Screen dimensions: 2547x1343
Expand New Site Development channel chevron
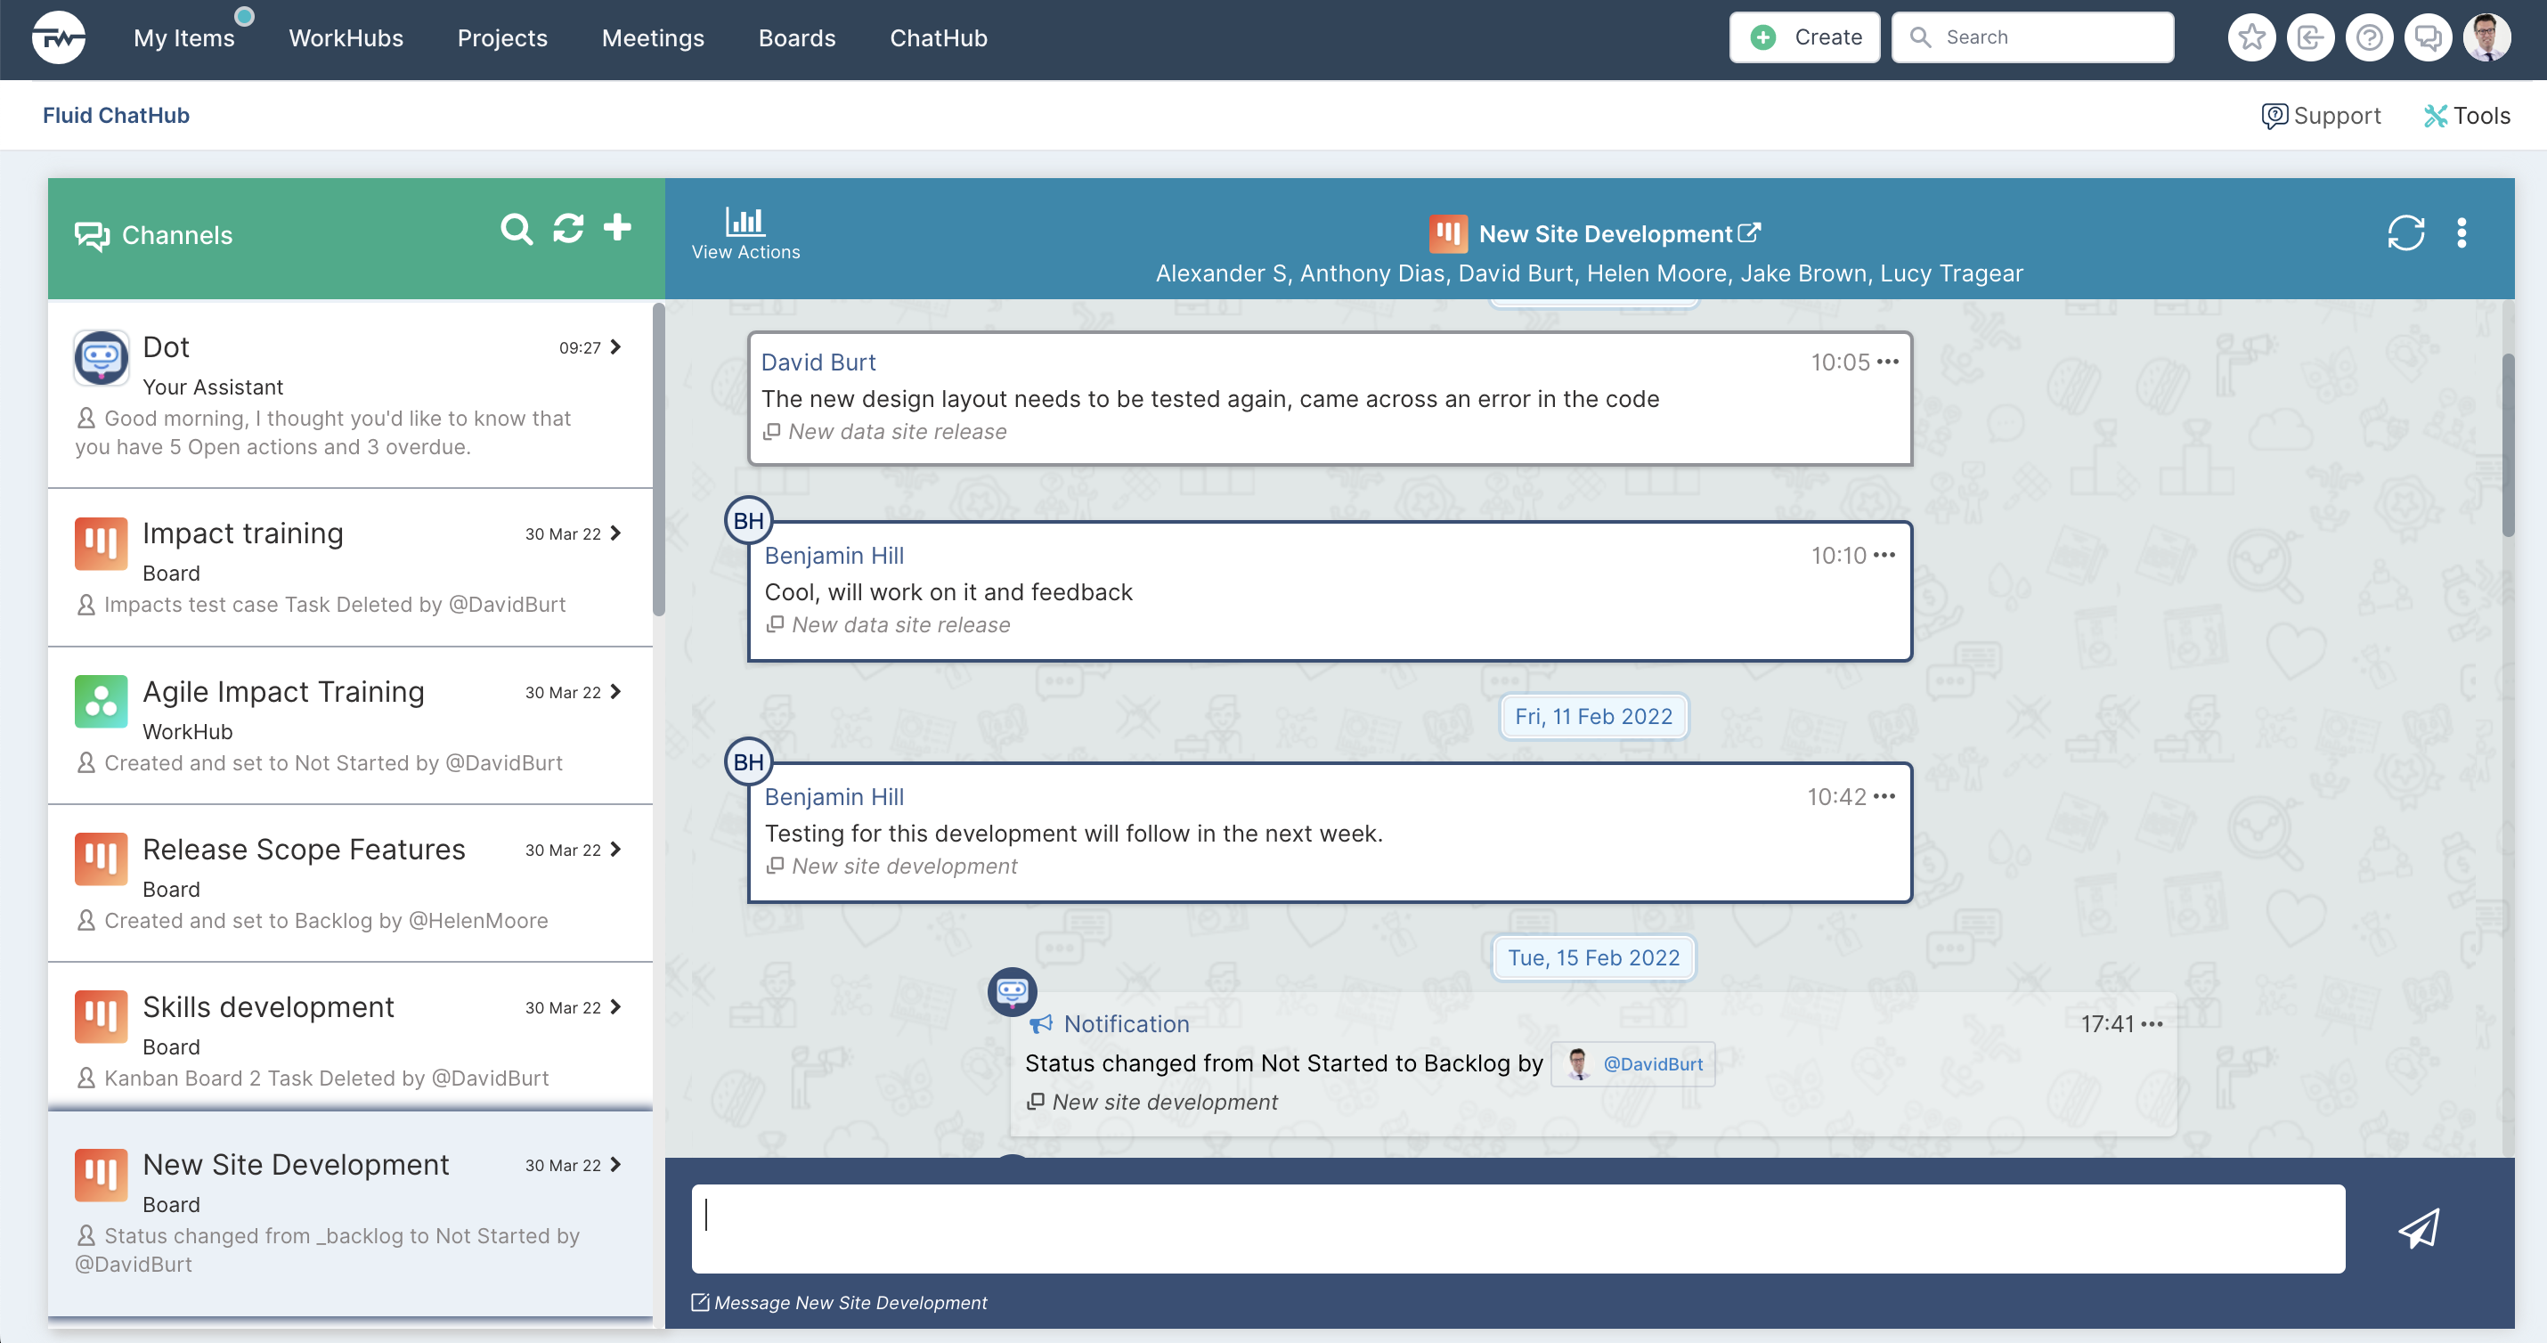coord(616,1165)
